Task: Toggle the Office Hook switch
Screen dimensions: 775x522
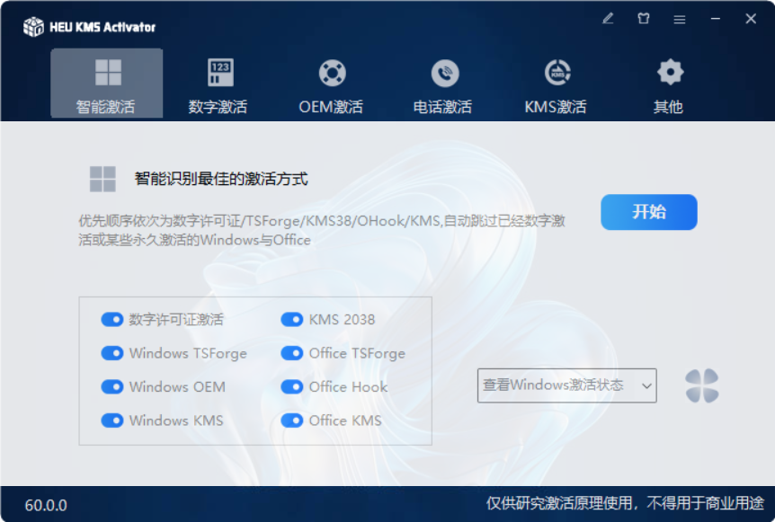Action: click(292, 387)
